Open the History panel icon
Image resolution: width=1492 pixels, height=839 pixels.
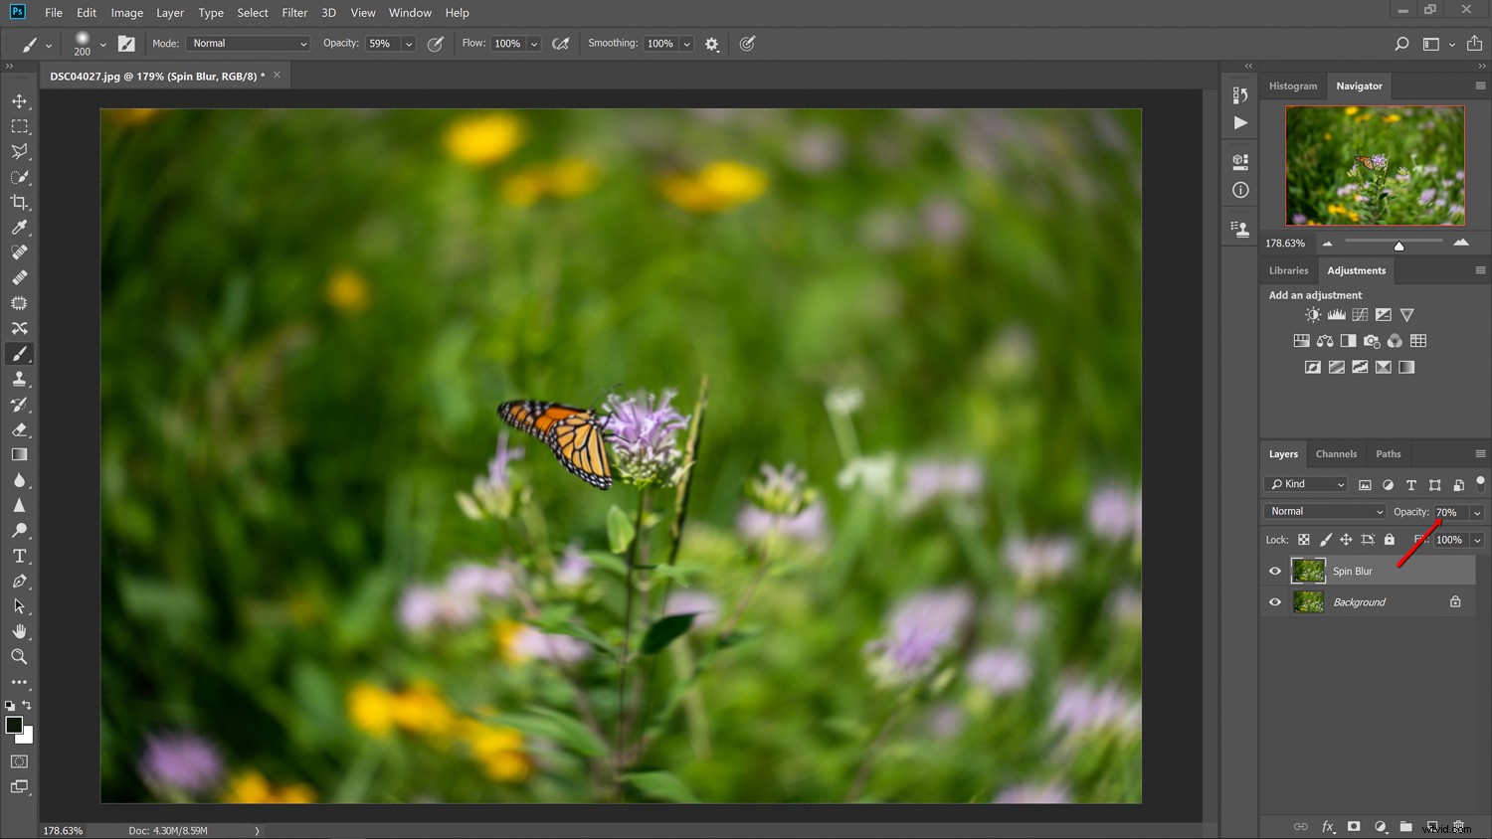[1239, 94]
